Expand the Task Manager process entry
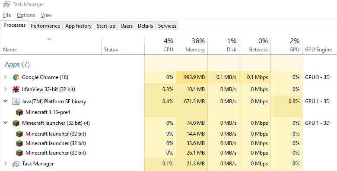 pyautogui.click(x=6, y=164)
